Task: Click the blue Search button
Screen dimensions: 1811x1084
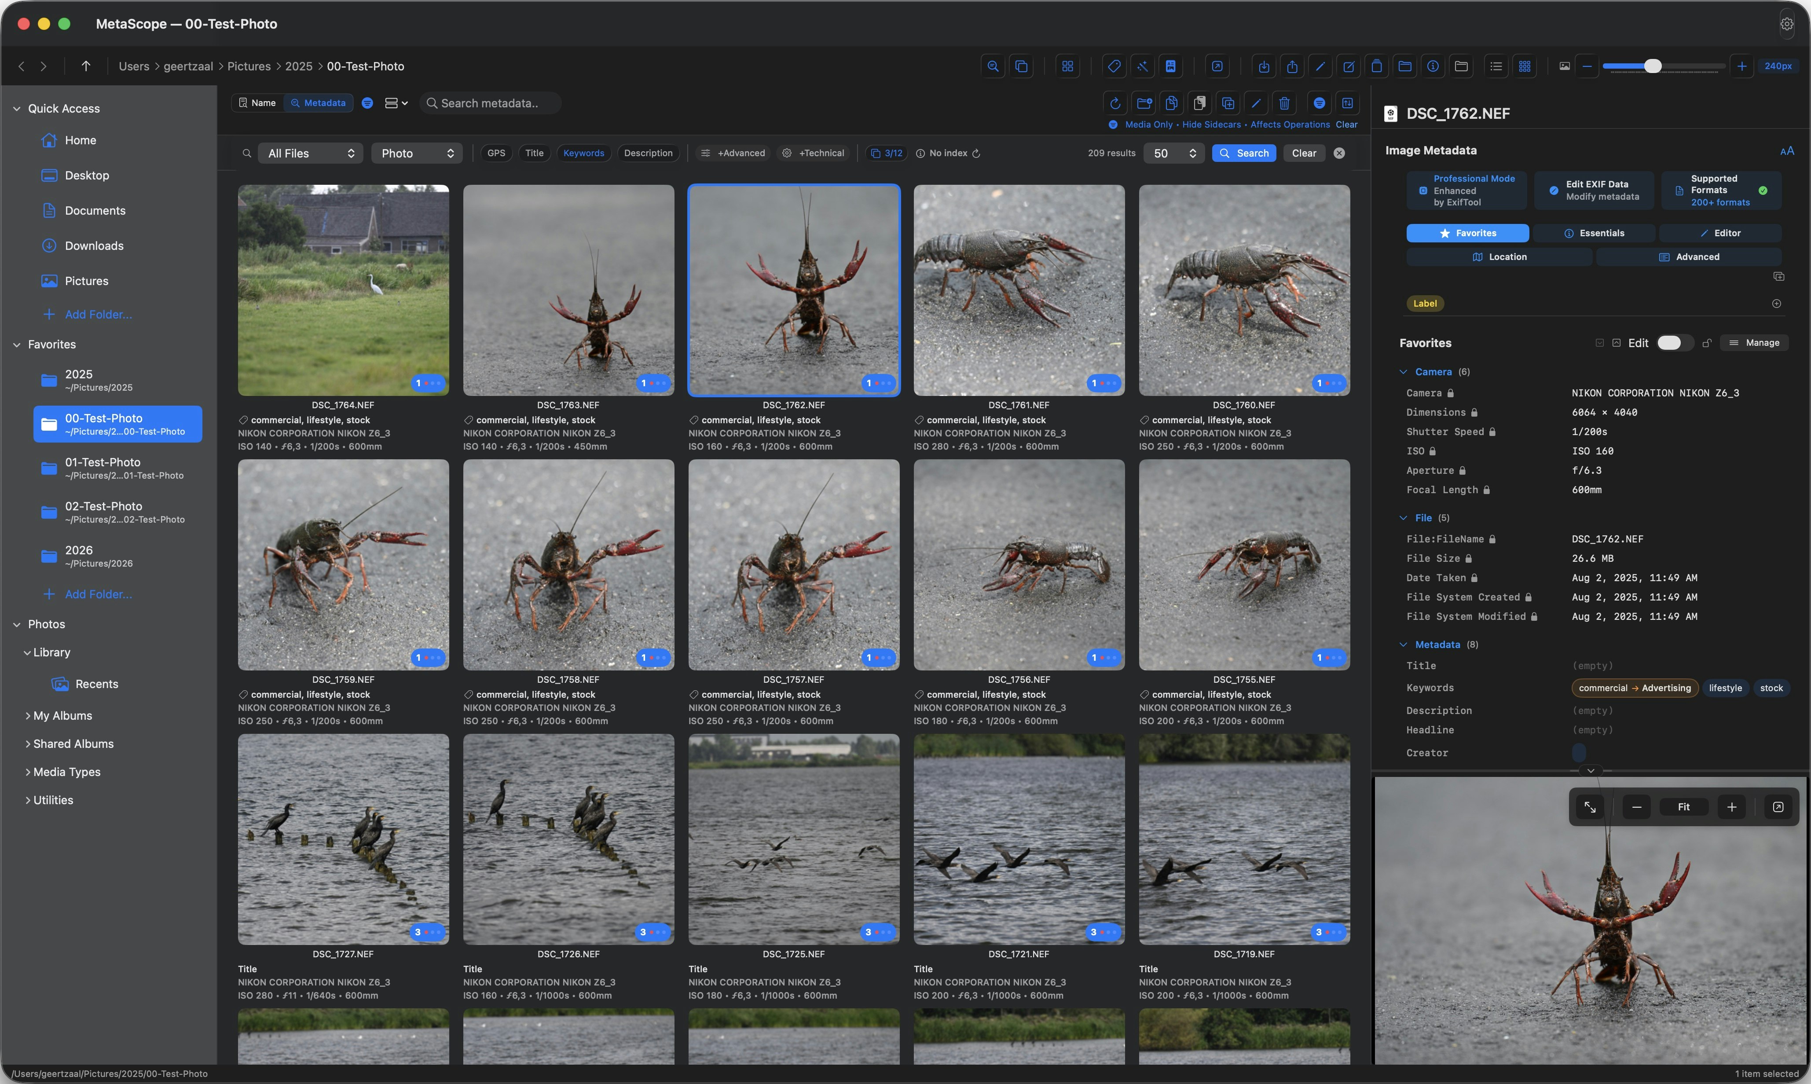Action: click(x=1243, y=154)
